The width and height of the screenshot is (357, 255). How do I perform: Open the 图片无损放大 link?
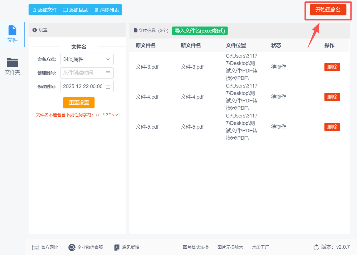tap(230, 247)
